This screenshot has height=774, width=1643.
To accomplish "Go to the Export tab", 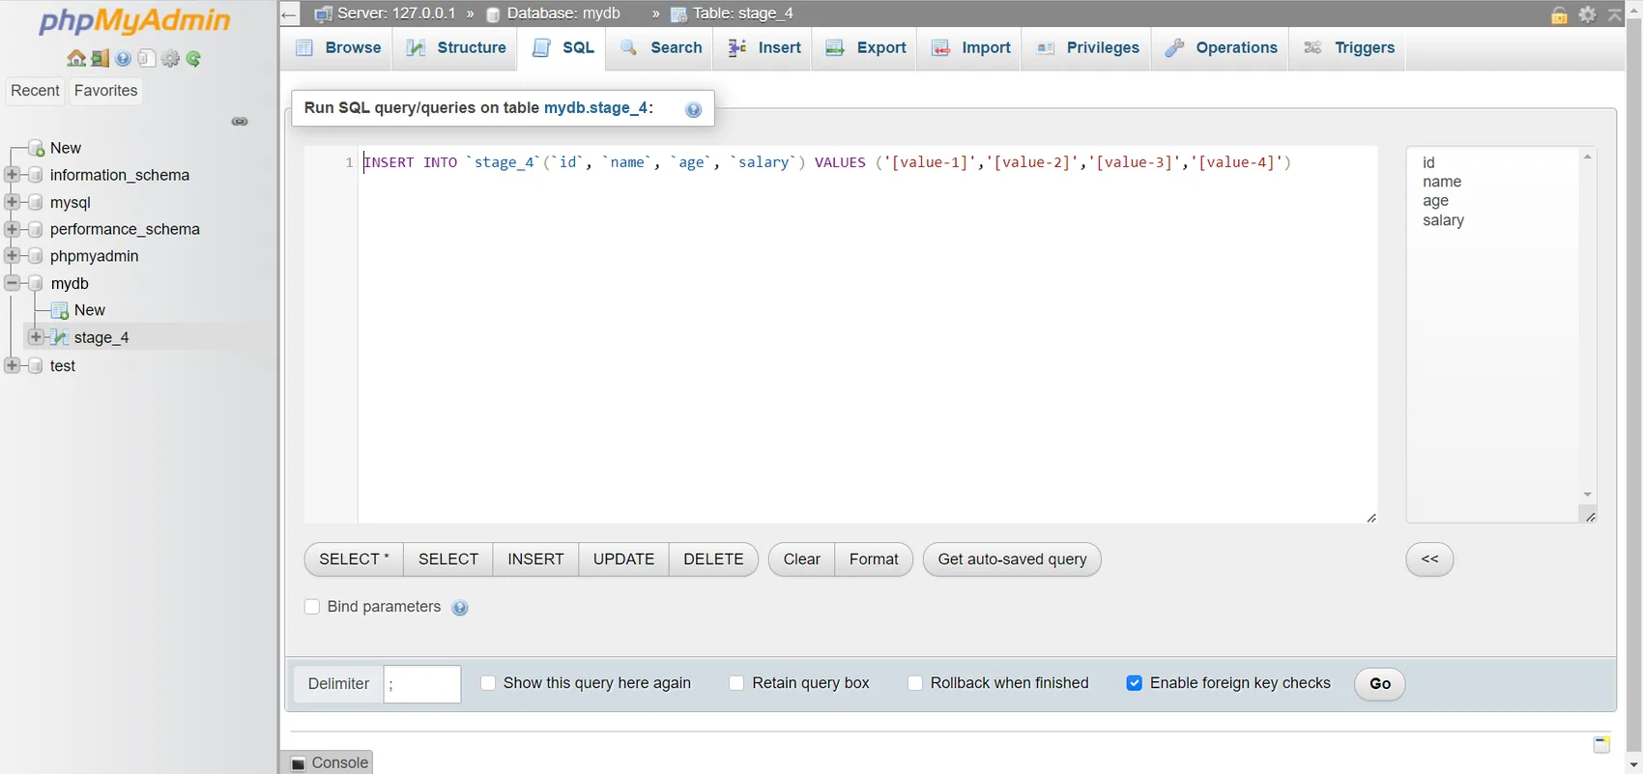I will point(865,48).
